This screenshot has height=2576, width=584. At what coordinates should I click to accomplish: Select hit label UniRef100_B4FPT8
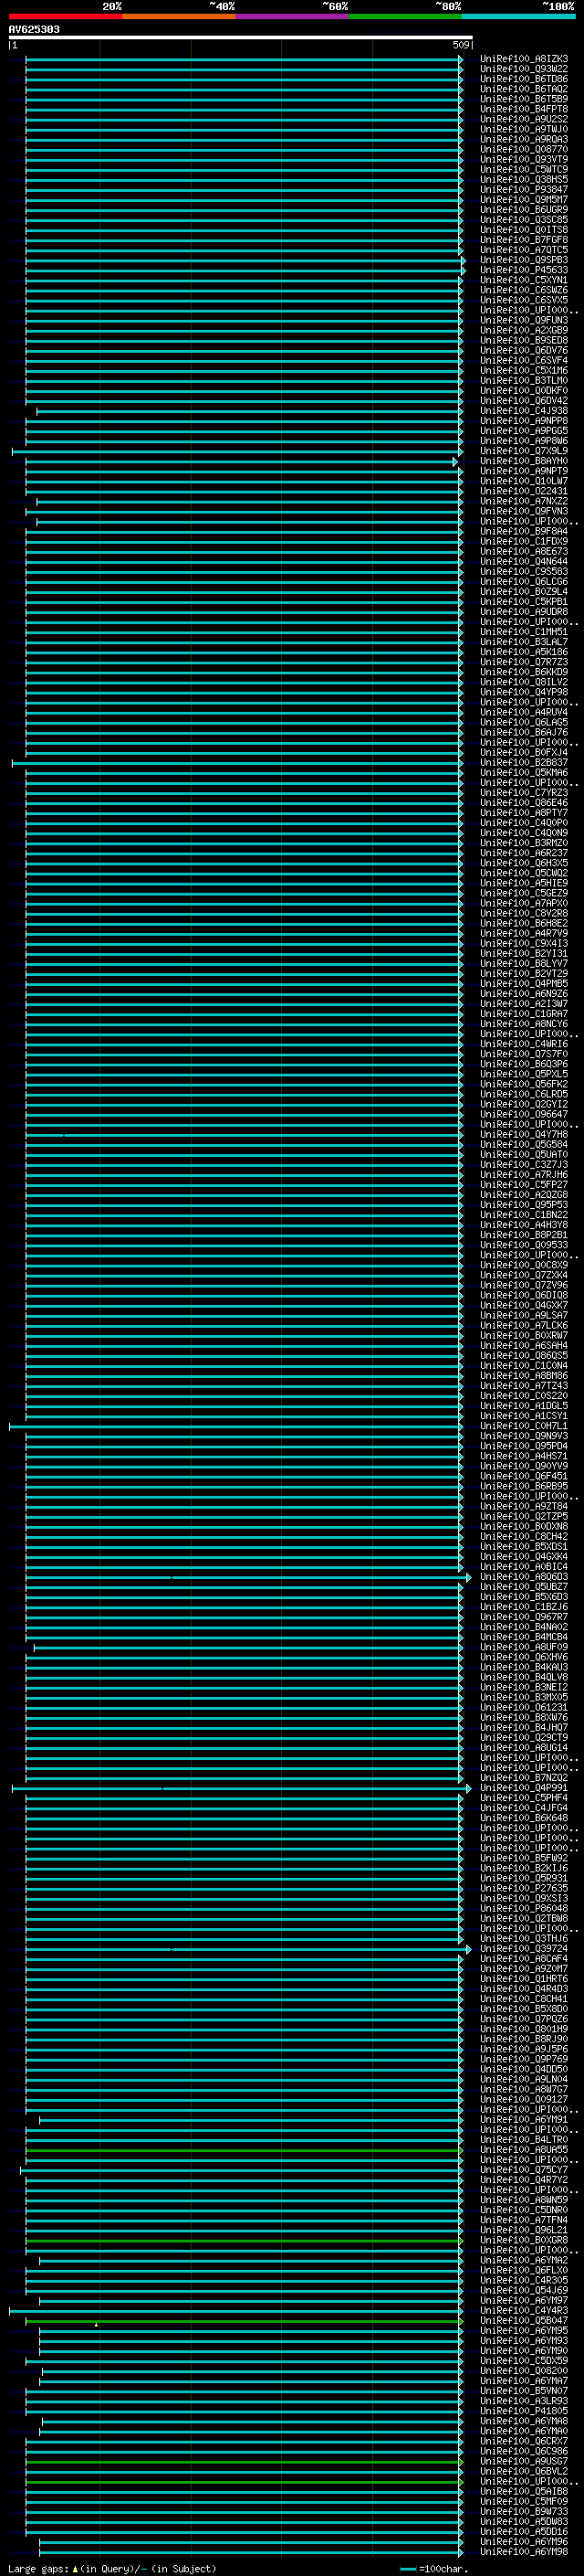coord(524,109)
